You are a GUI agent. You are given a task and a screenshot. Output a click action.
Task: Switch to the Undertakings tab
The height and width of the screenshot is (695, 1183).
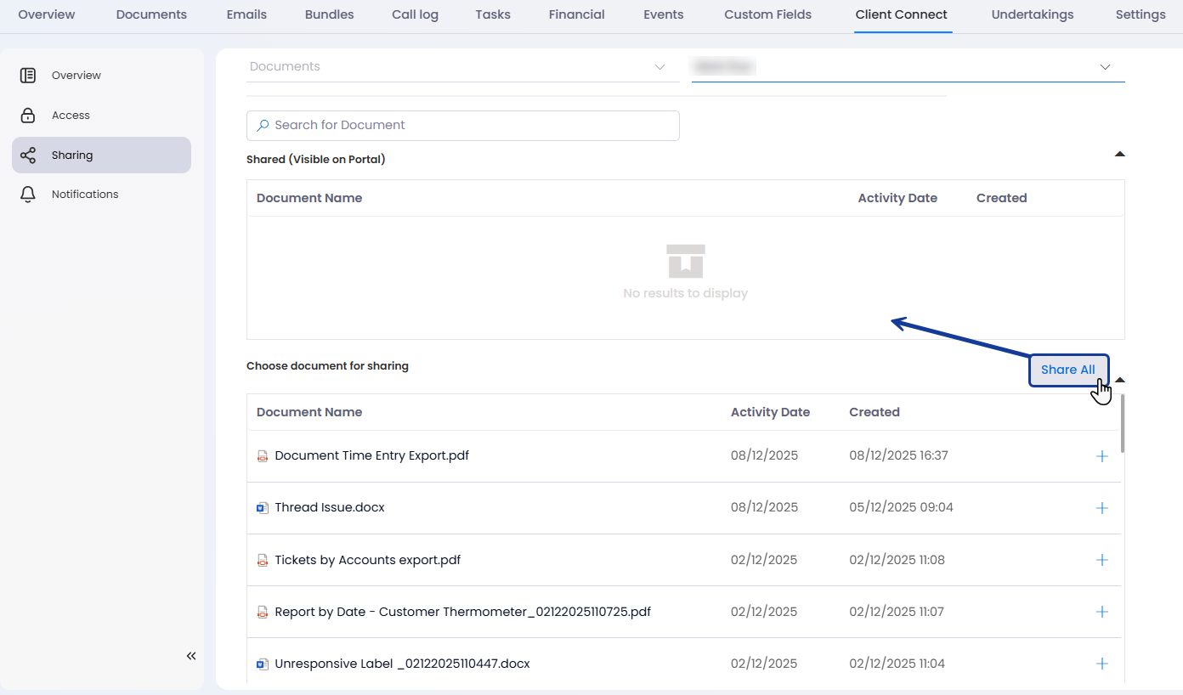[x=1032, y=14]
